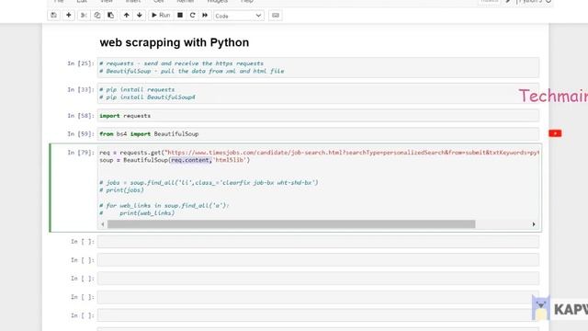Click the left arrow of the cell's horizontal scrollbar

point(103,224)
